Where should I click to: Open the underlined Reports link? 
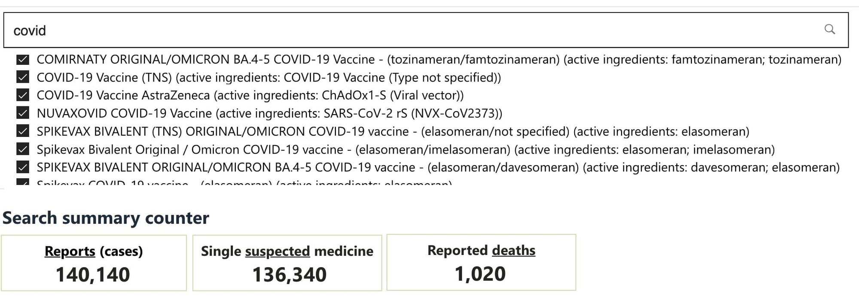click(x=70, y=251)
